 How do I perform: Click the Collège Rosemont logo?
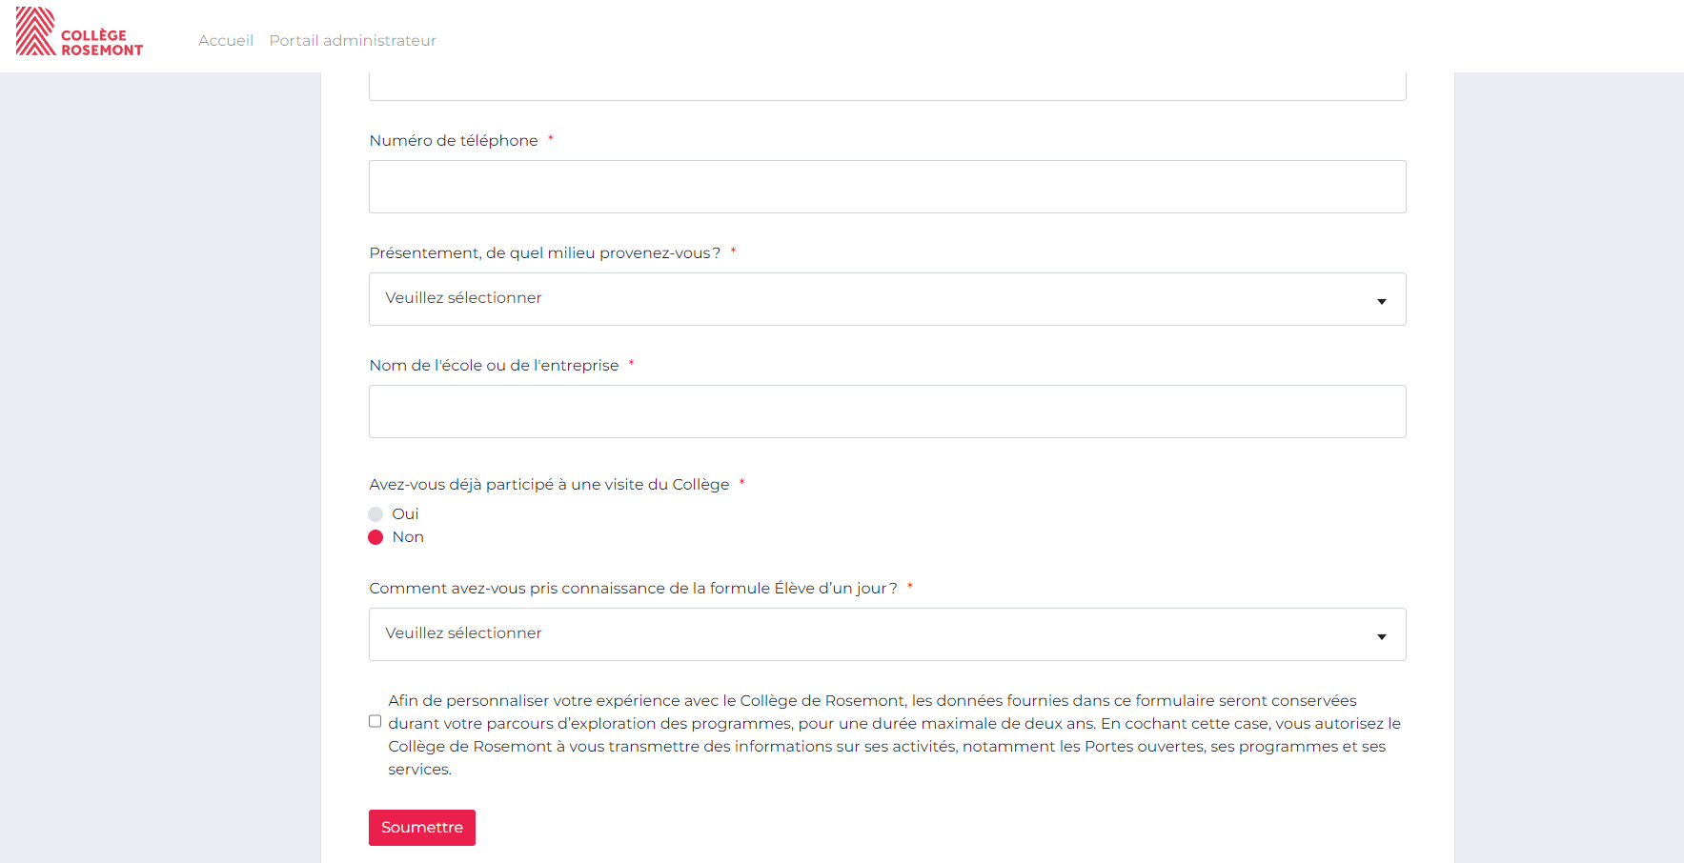pos(79,32)
